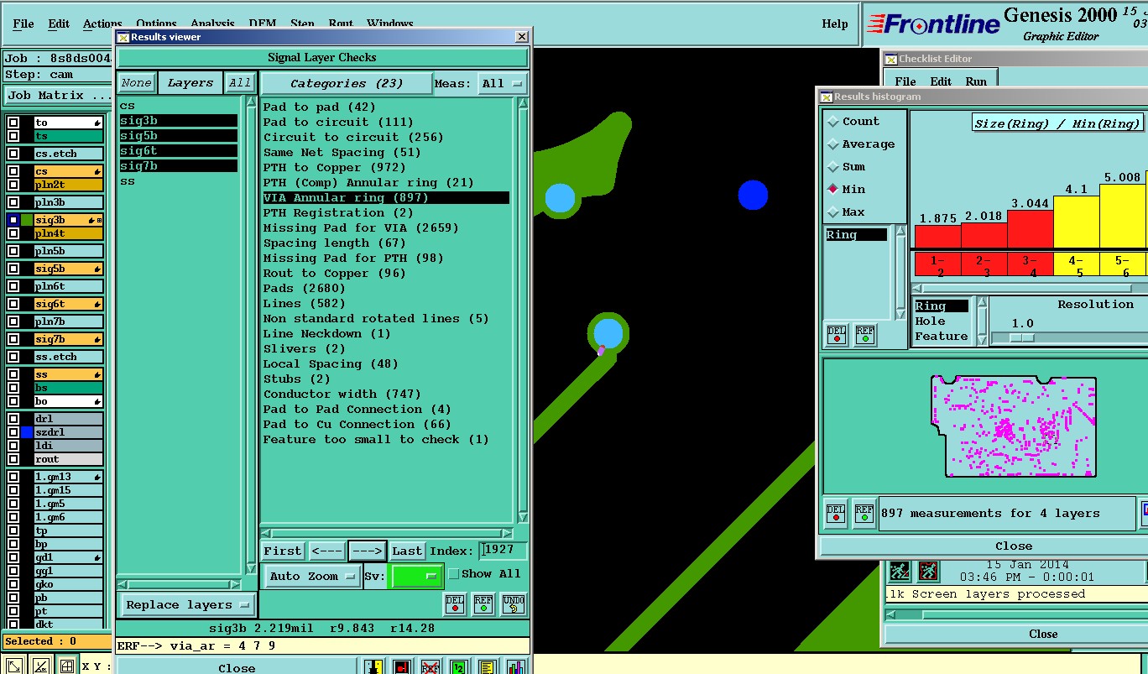Open the Auto Zoom dropdown

pyautogui.click(x=313, y=577)
